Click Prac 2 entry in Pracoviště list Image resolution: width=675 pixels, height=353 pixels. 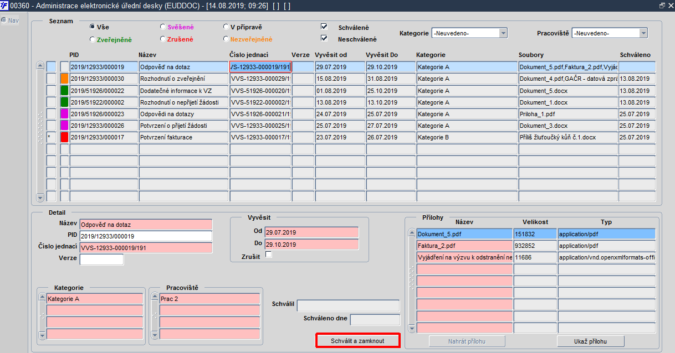click(x=209, y=299)
